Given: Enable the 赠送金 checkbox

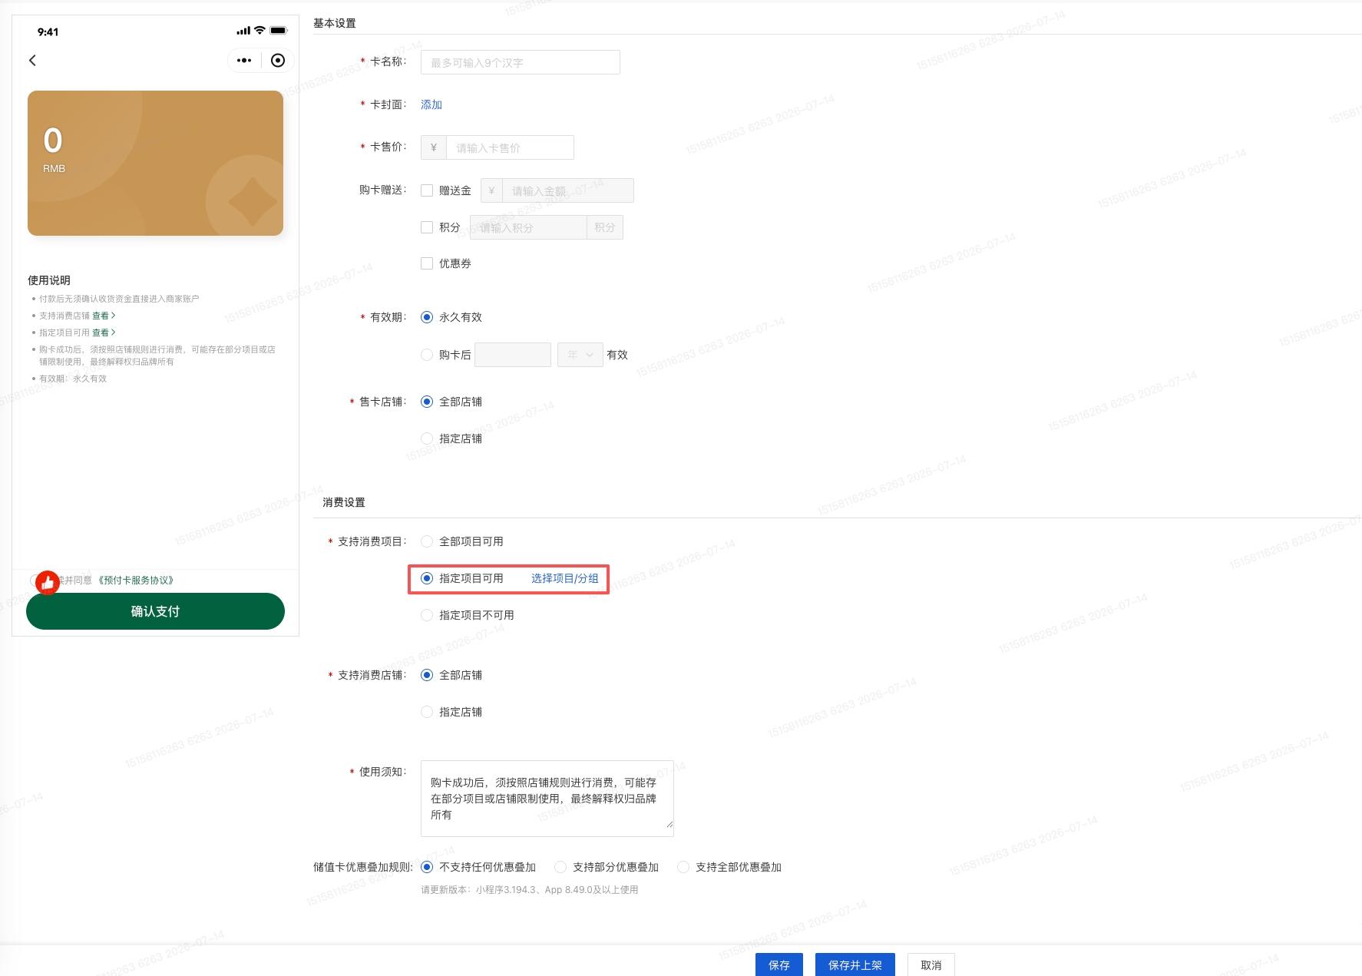Looking at the screenshot, I should tap(427, 190).
